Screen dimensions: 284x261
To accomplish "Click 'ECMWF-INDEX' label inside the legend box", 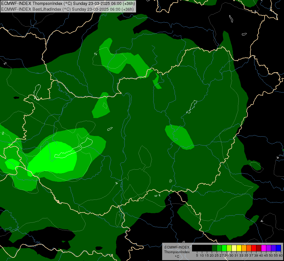I will click(177, 247).
